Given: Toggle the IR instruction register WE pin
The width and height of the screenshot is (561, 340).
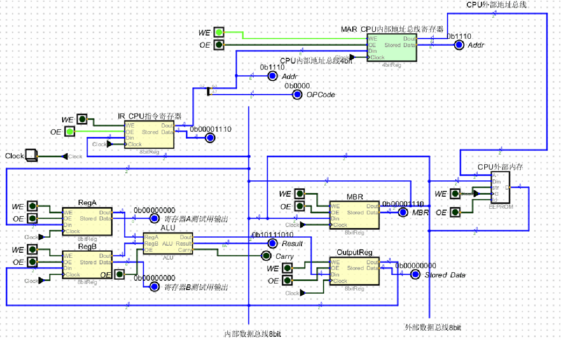Looking at the screenshot, I should pos(82,119).
